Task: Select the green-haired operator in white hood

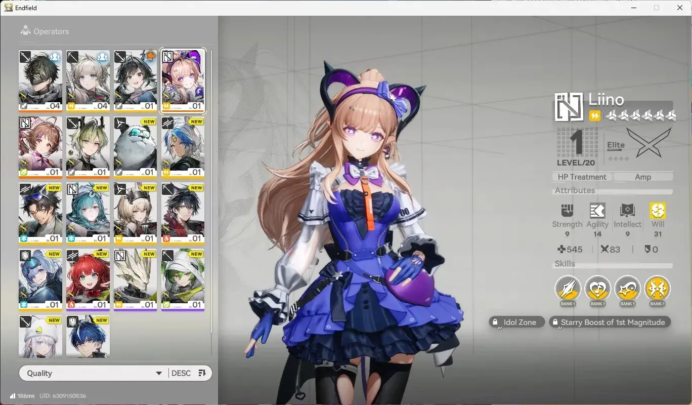Action: point(183,279)
